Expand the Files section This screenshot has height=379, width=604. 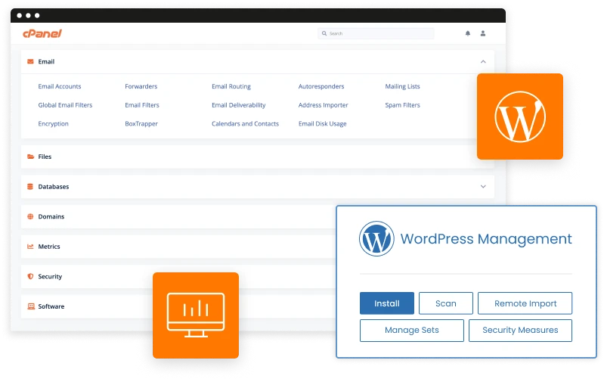point(257,157)
